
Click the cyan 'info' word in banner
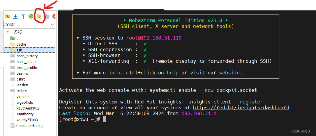coord(115,73)
